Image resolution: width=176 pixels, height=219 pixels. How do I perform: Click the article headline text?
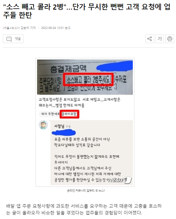pyautogui.click(x=87, y=11)
